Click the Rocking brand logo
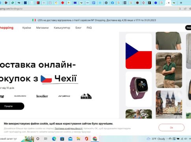The width and height of the screenshot is (191, 142). click(x=86, y=96)
